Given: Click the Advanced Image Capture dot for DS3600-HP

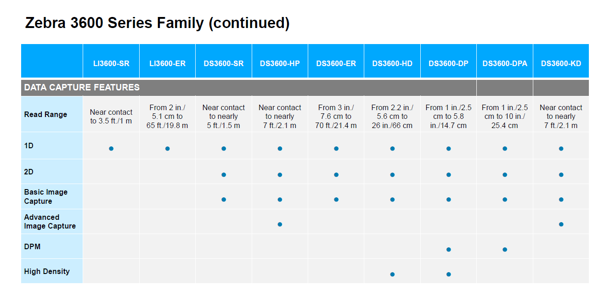Looking at the screenshot, I should tap(280, 224).
